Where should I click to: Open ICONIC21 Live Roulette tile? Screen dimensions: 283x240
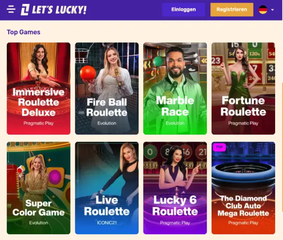tap(107, 188)
